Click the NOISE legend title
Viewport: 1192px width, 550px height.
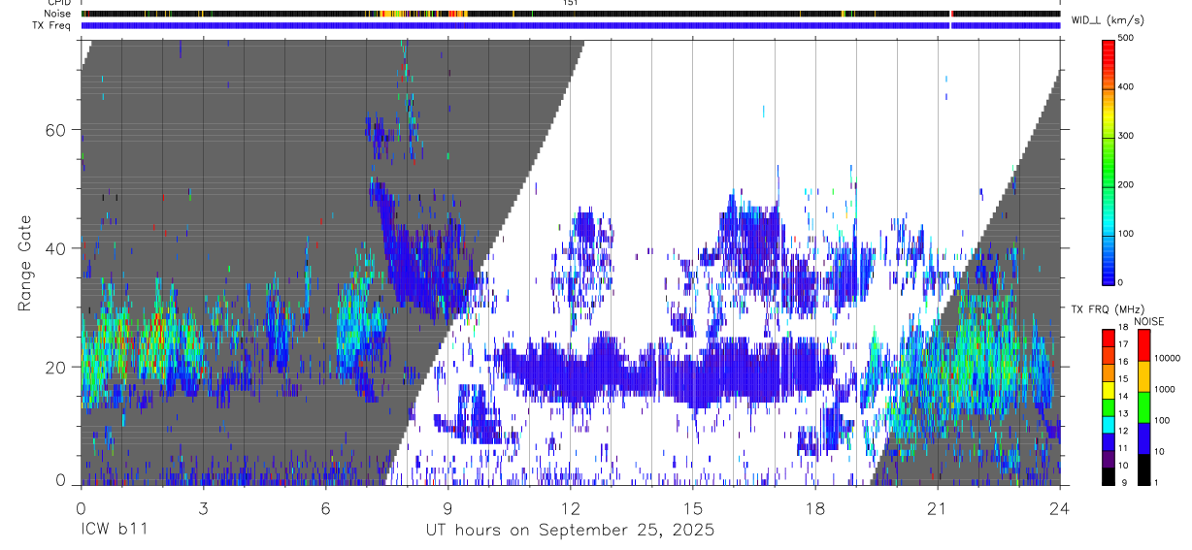coord(1149,321)
